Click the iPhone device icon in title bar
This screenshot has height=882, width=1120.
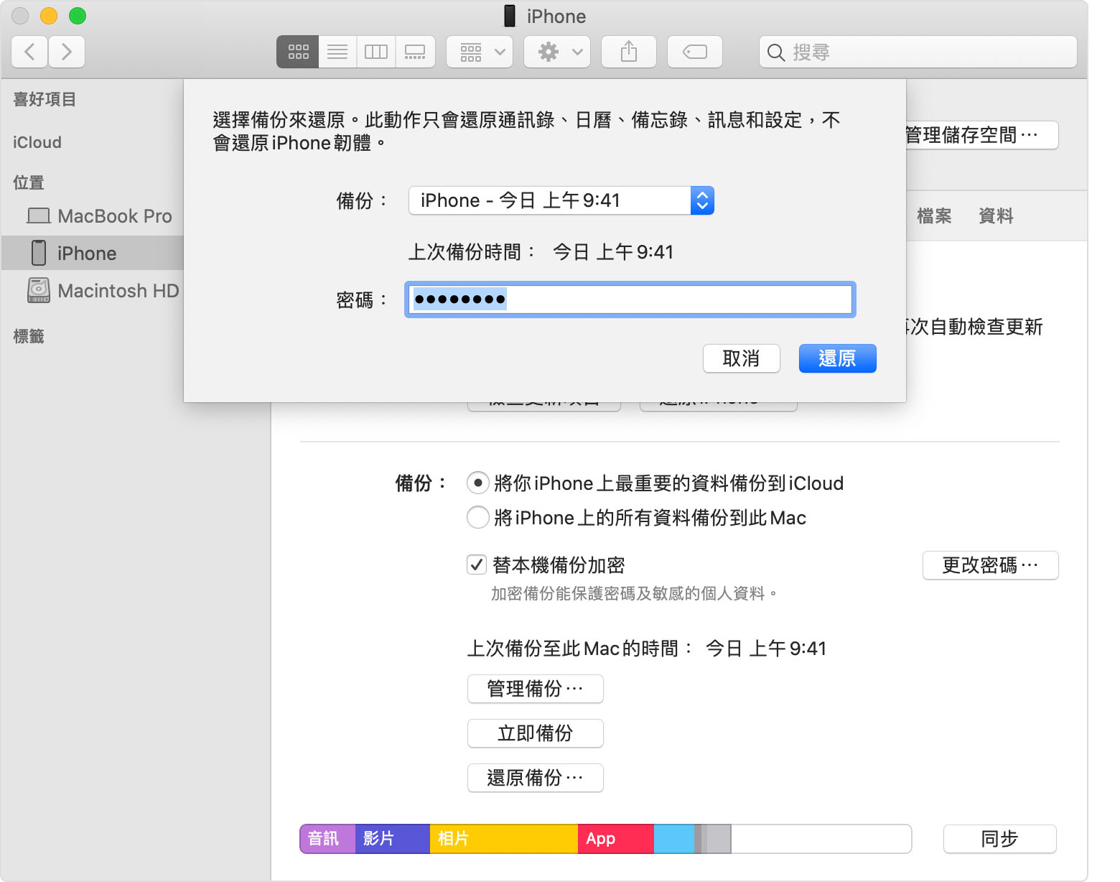point(510,16)
